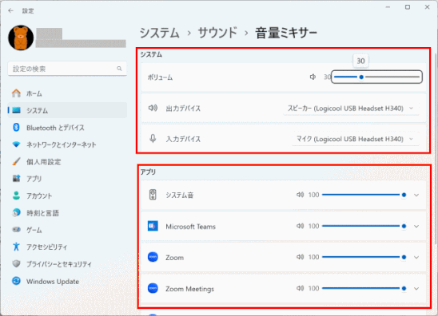Open Windows Update in the sidebar
The height and width of the screenshot is (316, 438).
tap(67, 281)
